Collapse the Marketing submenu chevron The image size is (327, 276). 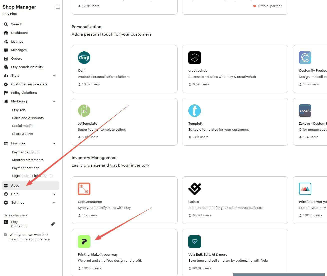pyautogui.click(x=54, y=101)
